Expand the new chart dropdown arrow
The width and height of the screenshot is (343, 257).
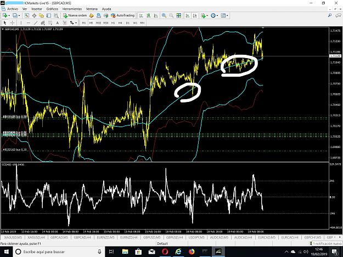(9, 15)
